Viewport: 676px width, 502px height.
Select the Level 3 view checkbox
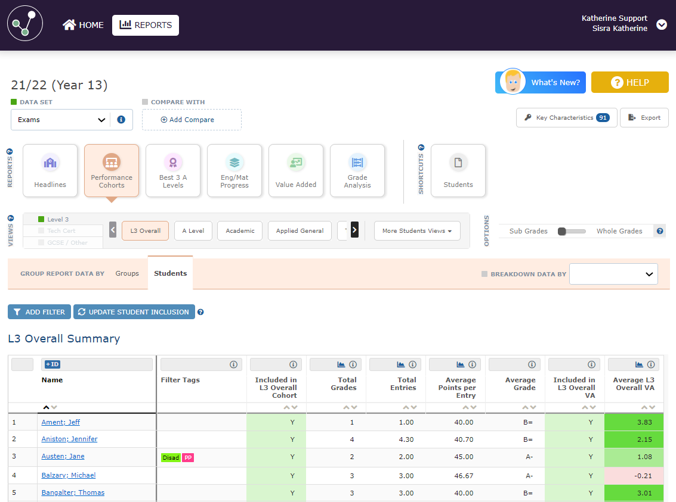[41, 220]
